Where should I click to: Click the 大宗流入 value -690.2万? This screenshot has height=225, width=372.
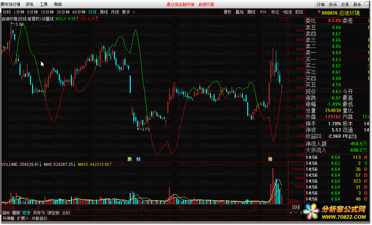tap(358, 150)
